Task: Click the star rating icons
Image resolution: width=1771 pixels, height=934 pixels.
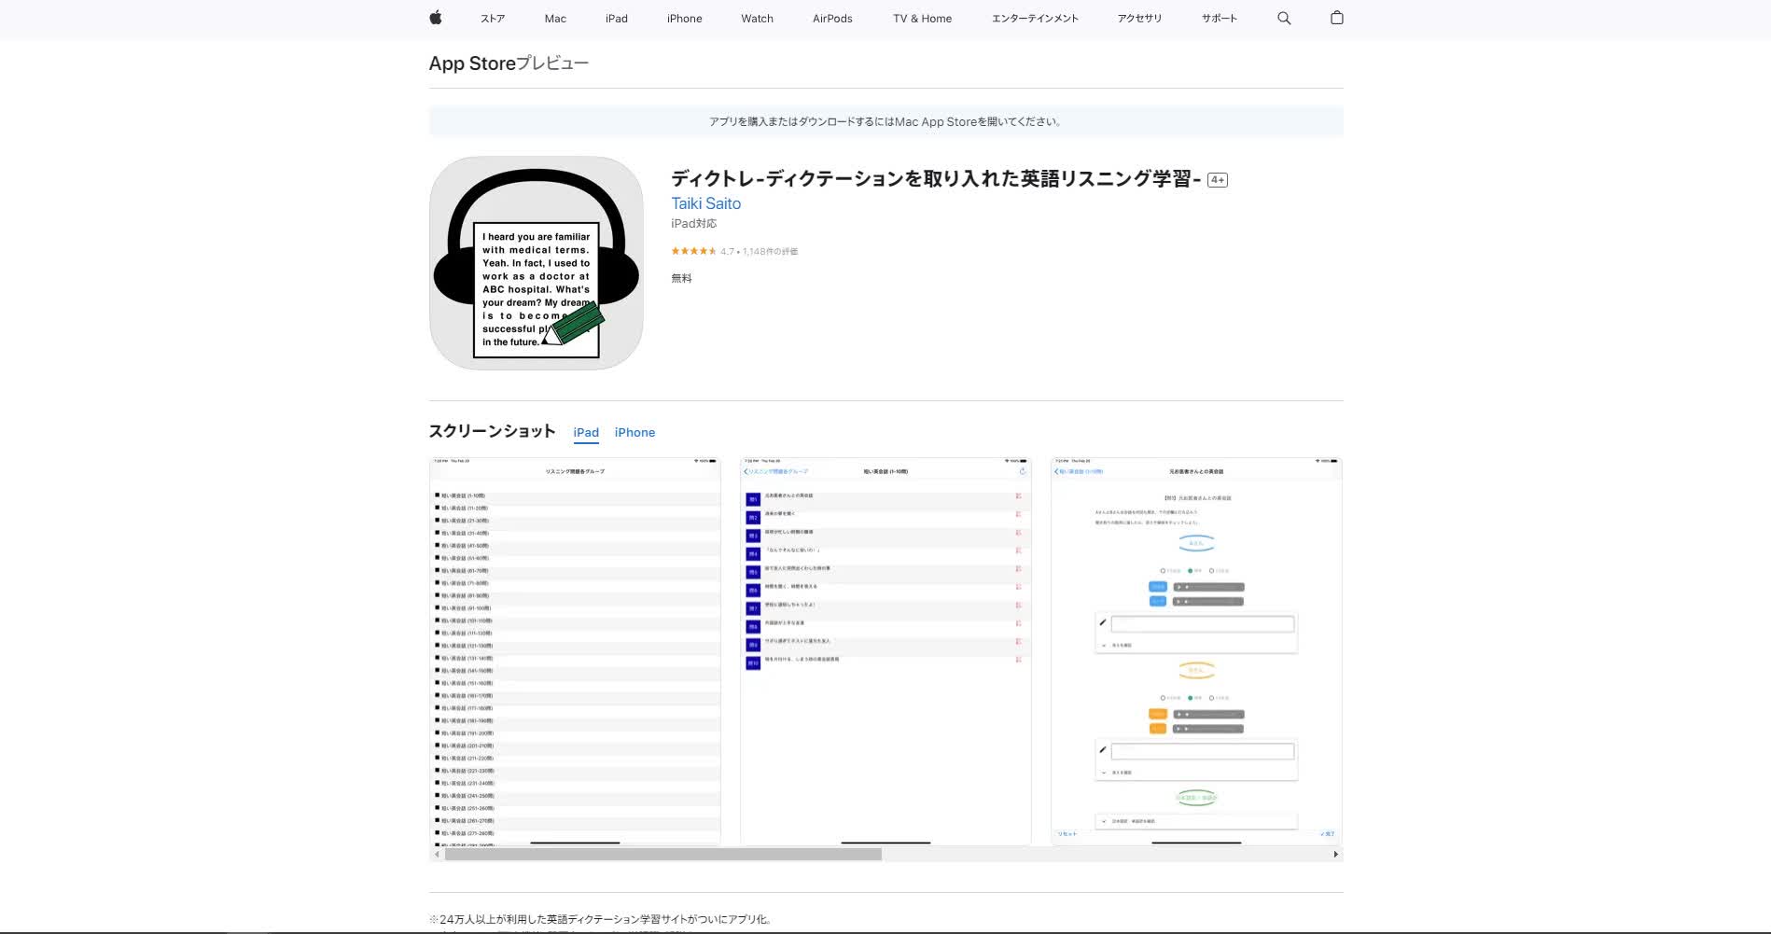Action: (x=693, y=251)
